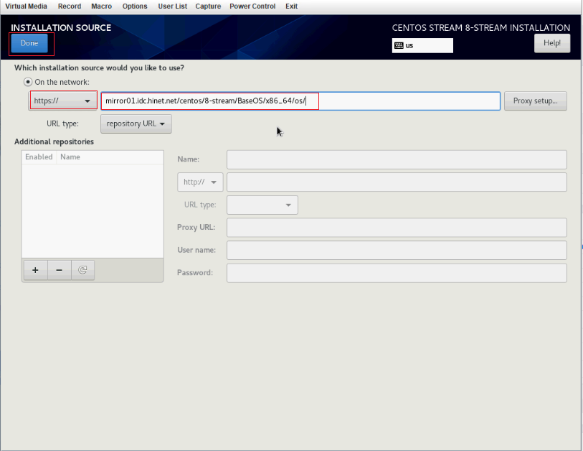Click the Done button
Viewport: 583px width, 451px height.
click(29, 43)
